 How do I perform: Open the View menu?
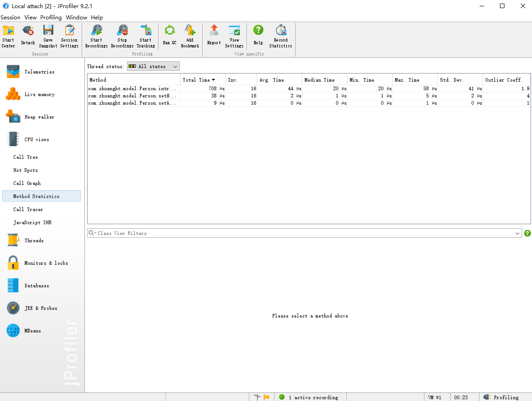(x=30, y=17)
